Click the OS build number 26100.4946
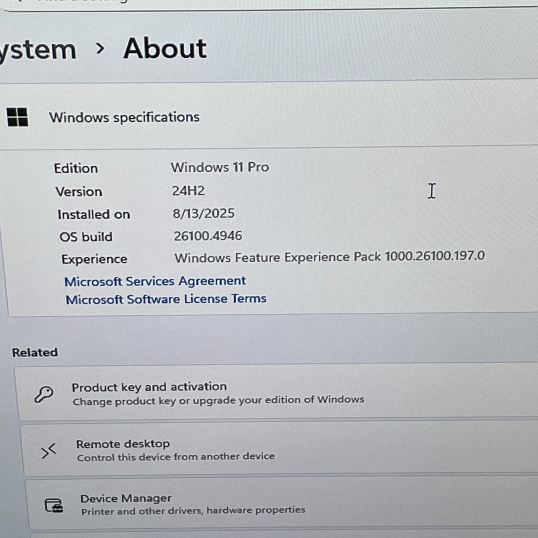 [x=208, y=236]
